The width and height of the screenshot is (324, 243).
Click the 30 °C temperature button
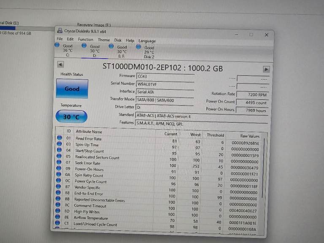(71, 116)
